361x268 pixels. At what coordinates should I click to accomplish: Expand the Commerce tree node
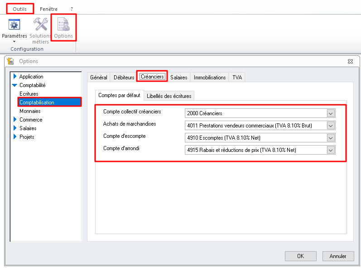(14, 120)
